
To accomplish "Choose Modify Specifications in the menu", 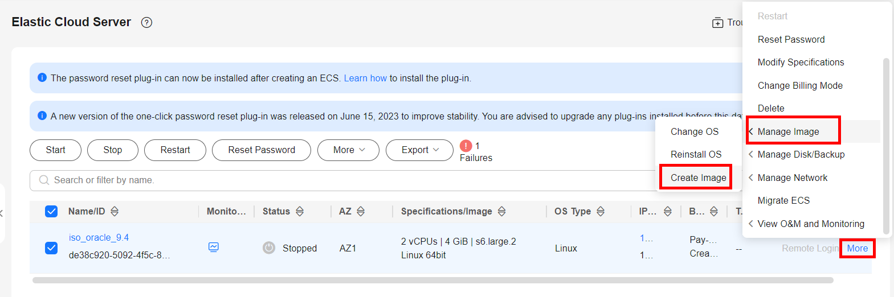I will tap(801, 63).
